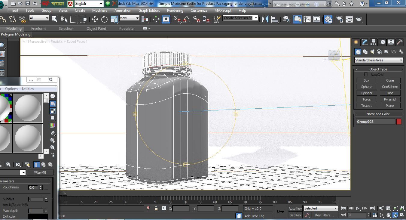Screen dimensions: 406x220
Task: Select the Shapes category icon
Action: 365,52
